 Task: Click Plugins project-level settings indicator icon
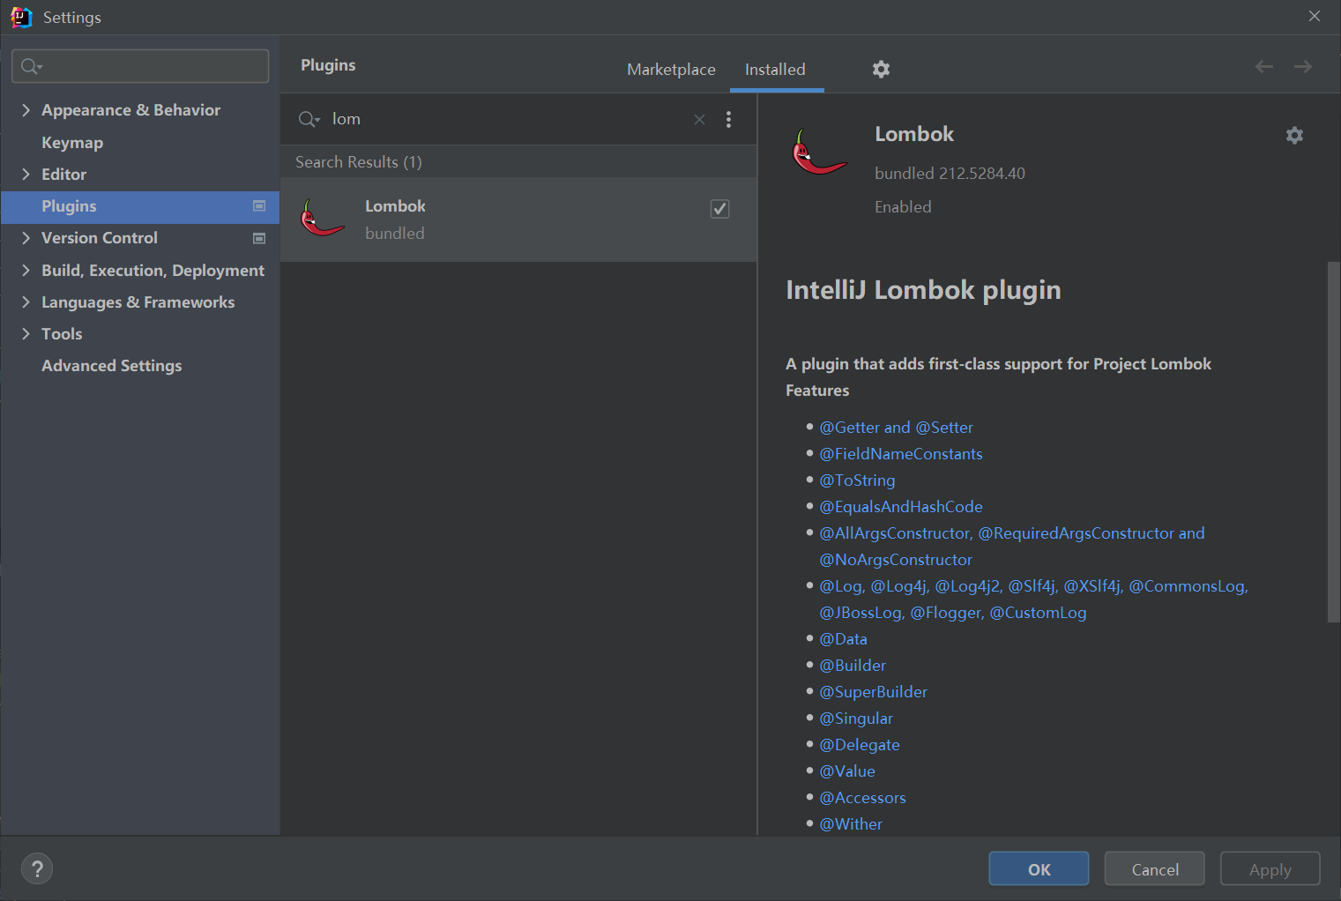tap(259, 206)
